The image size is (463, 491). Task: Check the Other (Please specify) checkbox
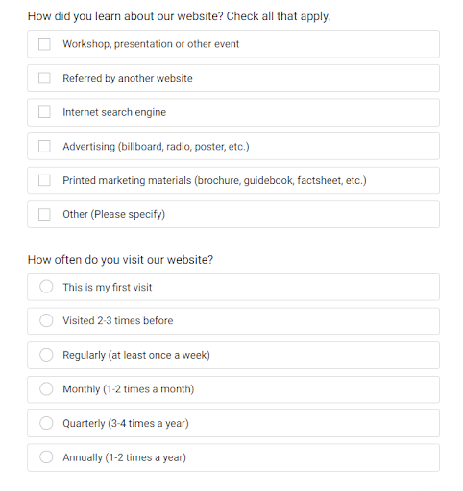(x=44, y=214)
